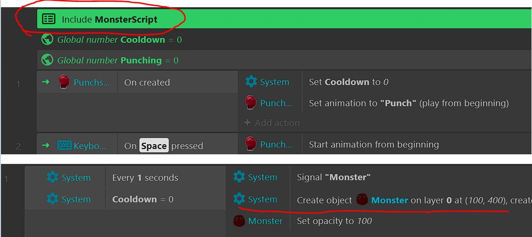Click the Include MonsterScript sheet icon
Viewport: 532px width, 237px height.
point(49,19)
